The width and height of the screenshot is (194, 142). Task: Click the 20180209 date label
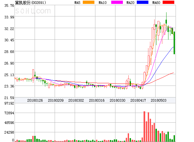56,100
